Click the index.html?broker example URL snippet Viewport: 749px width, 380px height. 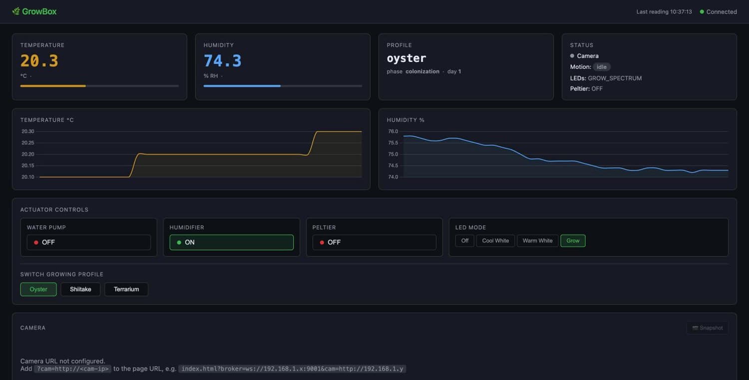(x=292, y=369)
